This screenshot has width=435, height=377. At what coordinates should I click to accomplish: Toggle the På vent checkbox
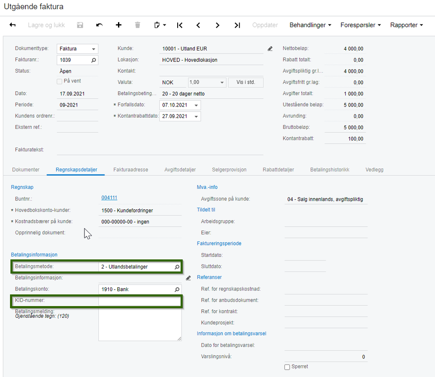[60, 81]
